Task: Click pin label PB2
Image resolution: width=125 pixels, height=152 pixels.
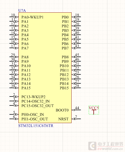Action: (x=65, y=26)
